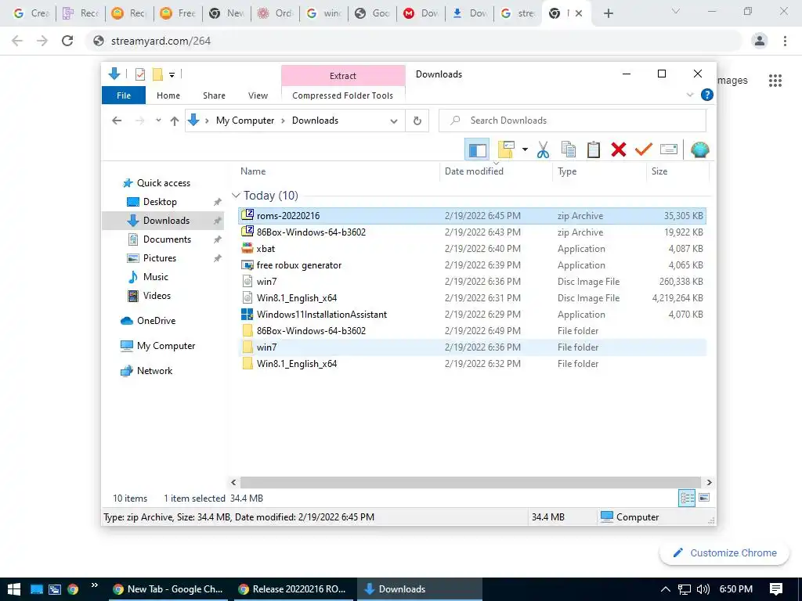Open Videos in navigation pane
Screen dimensions: 802x601
click(x=157, y=295)
